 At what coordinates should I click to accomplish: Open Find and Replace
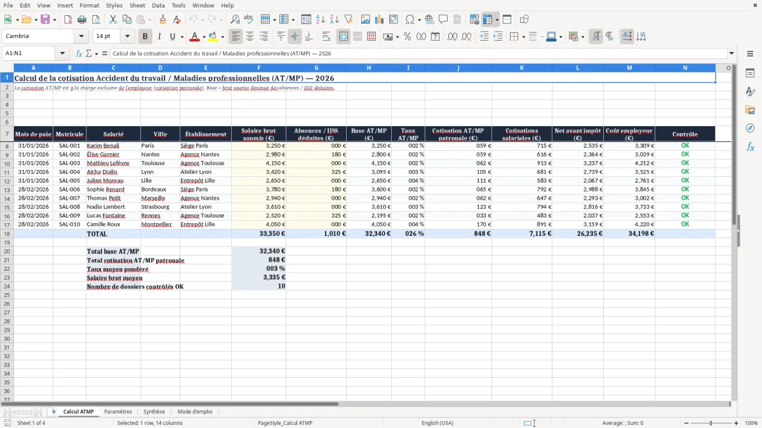[235, 20]
